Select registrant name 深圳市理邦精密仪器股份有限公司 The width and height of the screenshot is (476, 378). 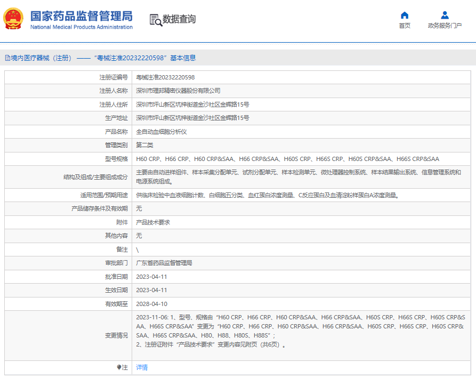click(x=178, y=91)
